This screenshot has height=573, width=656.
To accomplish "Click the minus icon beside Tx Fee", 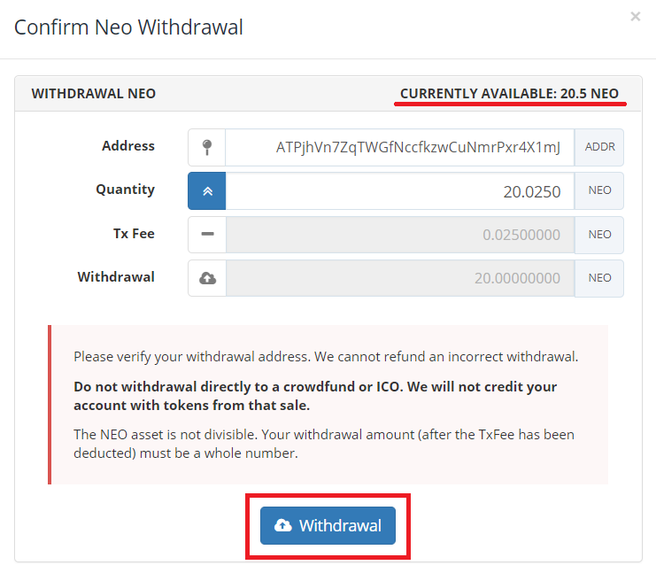I will pos(206,235).
